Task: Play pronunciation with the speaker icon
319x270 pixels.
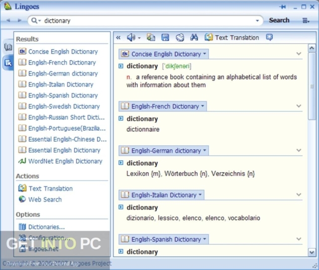Action: tap(131, 38)
